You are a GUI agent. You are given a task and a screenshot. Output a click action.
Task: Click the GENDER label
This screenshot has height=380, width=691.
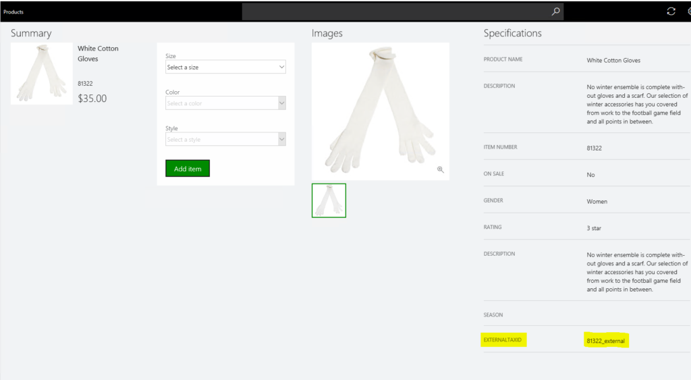click(x=493, y=200)
